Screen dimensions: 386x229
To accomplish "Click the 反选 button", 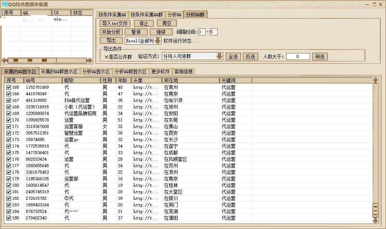I will click(250, 56).
